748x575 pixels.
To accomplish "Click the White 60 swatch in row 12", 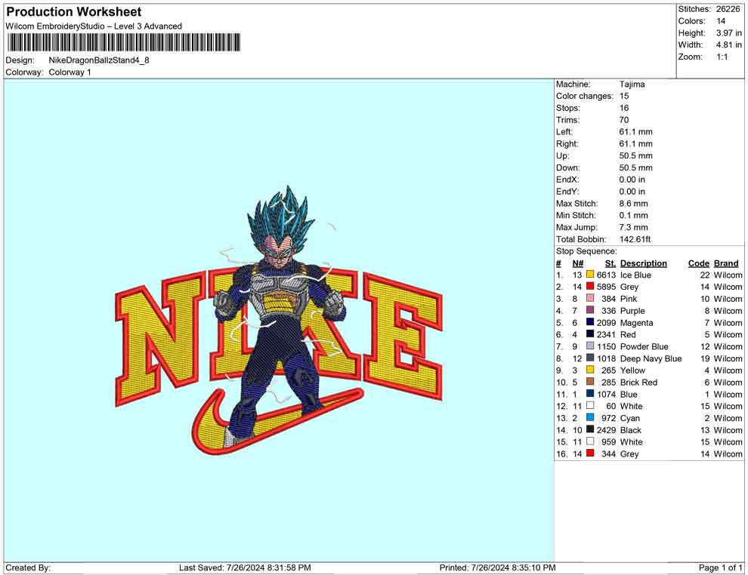I will [x=590, y=405].
